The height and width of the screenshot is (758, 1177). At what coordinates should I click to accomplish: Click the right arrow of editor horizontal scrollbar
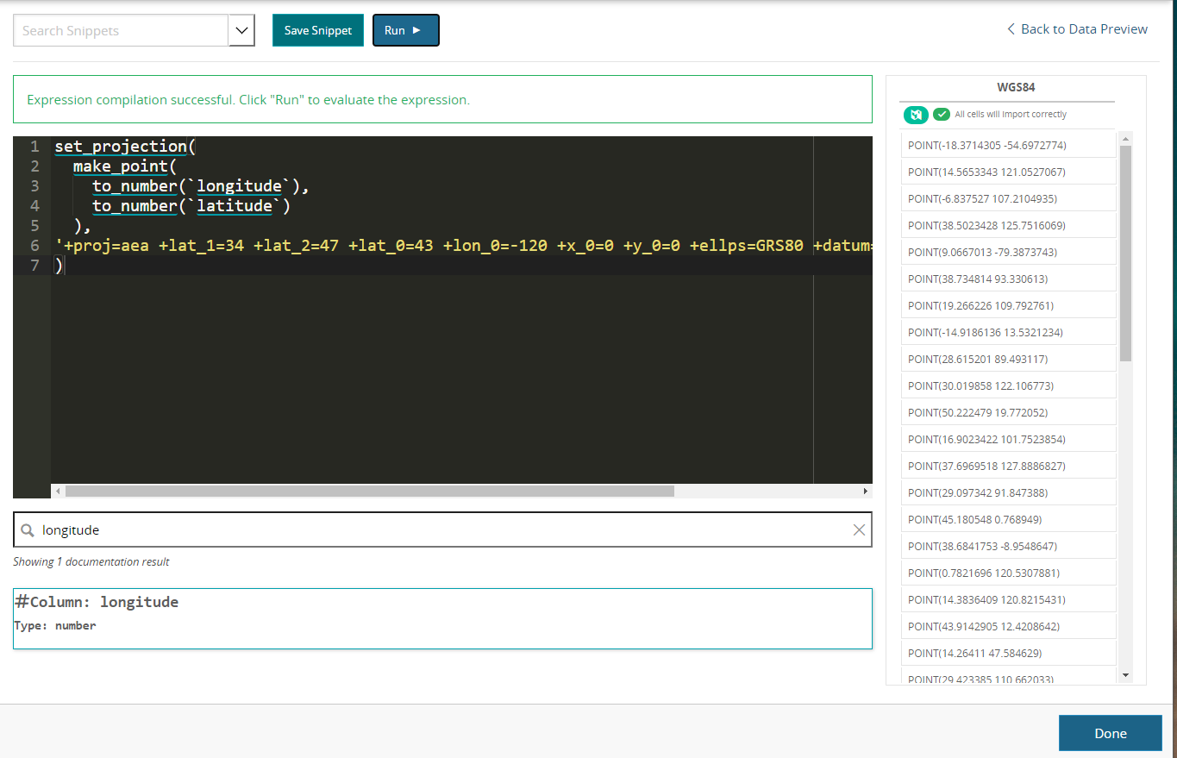[866, 491]
